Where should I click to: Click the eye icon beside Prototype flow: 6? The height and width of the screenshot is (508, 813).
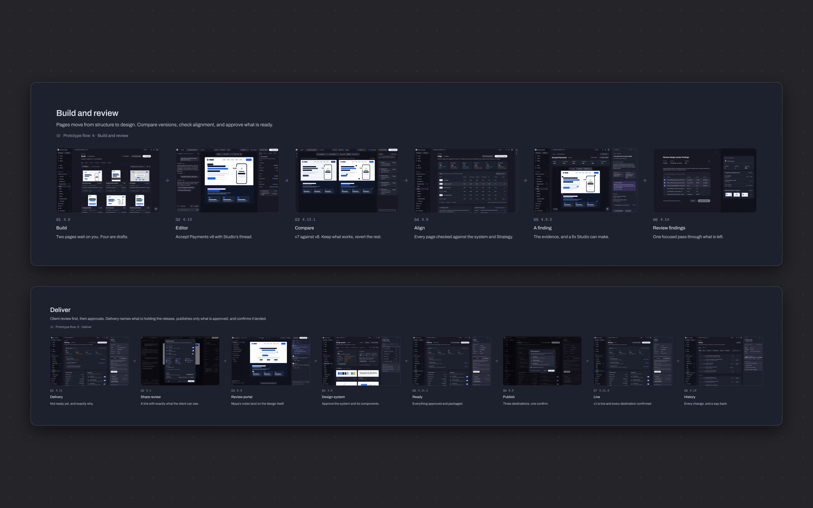click(x=52, y=327)
